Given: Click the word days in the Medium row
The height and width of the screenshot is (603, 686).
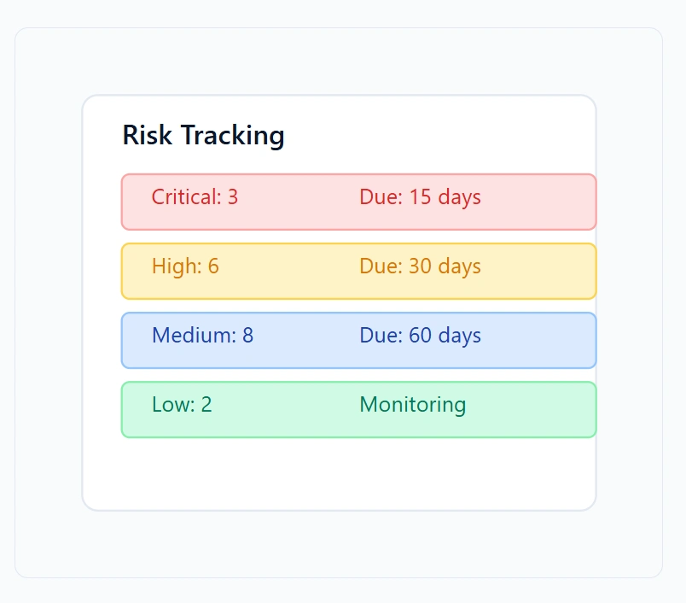Looking at the screenshot, I should tap(460, 336).
